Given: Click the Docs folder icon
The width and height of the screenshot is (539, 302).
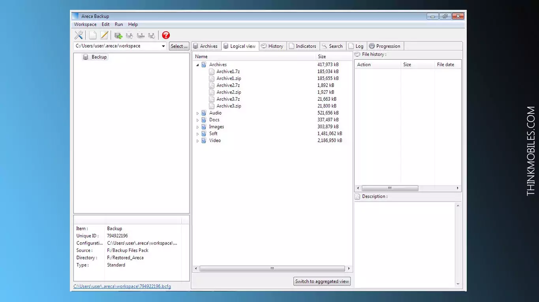Looking at the screenshot, I should pos(204,120).
